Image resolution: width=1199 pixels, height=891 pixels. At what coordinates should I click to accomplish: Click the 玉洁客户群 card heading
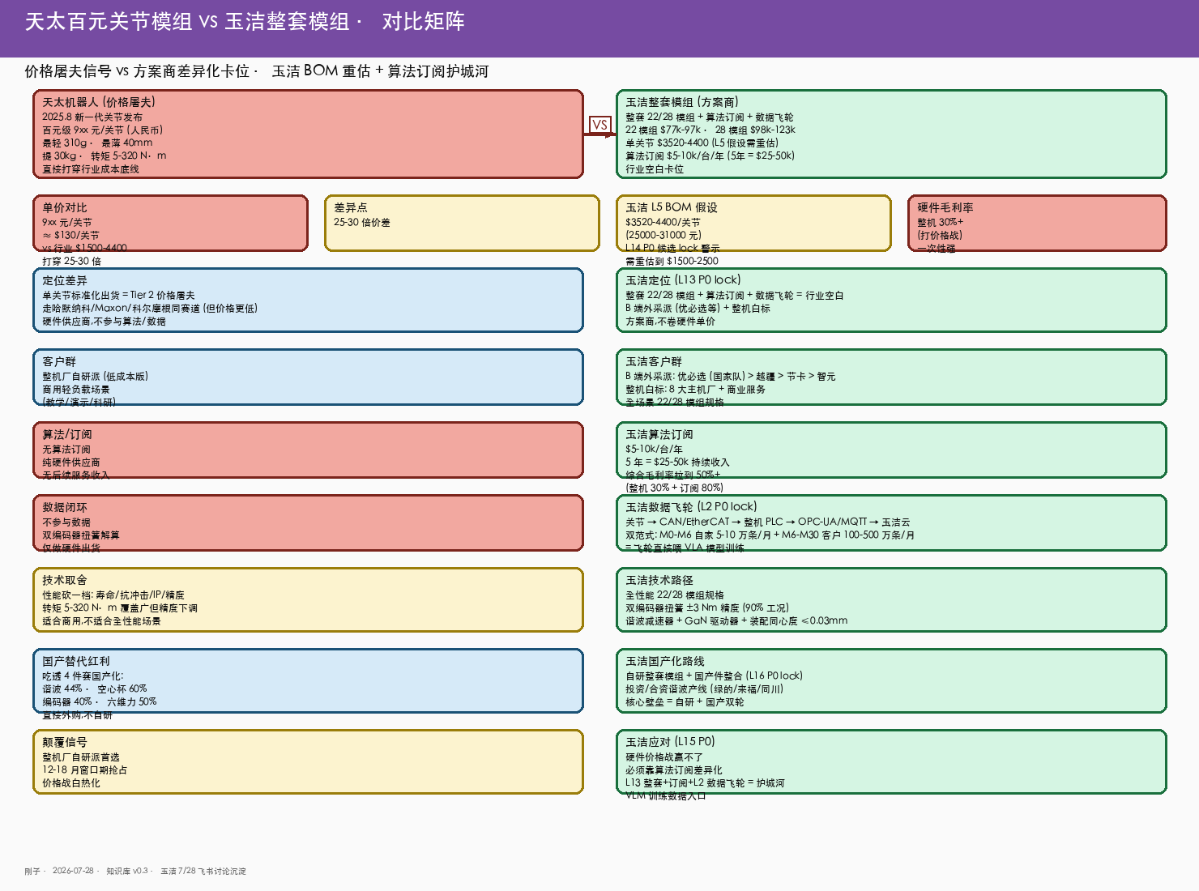point(654,361)
